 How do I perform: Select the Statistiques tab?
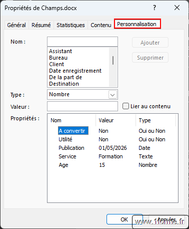(x=70, y=25)
